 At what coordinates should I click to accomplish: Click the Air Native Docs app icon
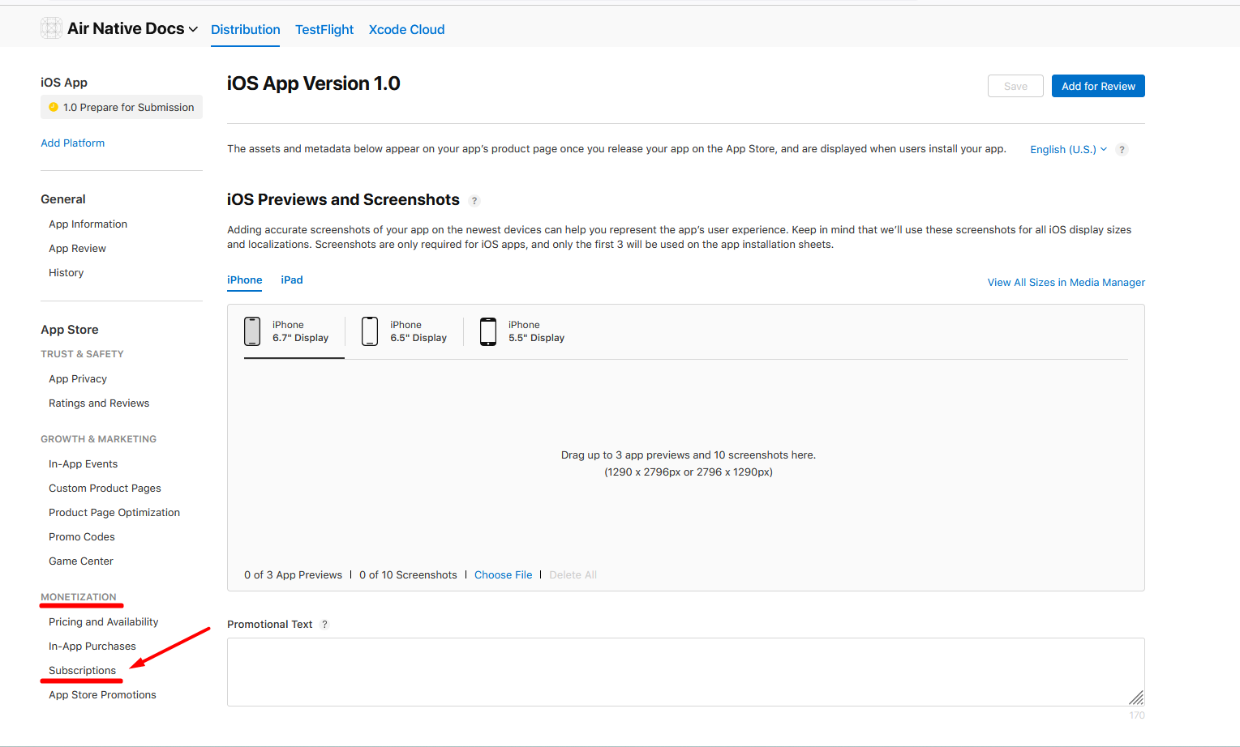[x=51, y=28]
